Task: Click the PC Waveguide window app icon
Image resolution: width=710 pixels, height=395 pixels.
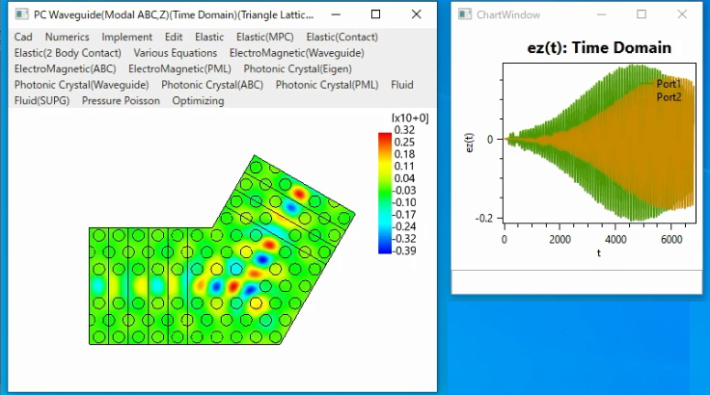Action: point(21,14)
